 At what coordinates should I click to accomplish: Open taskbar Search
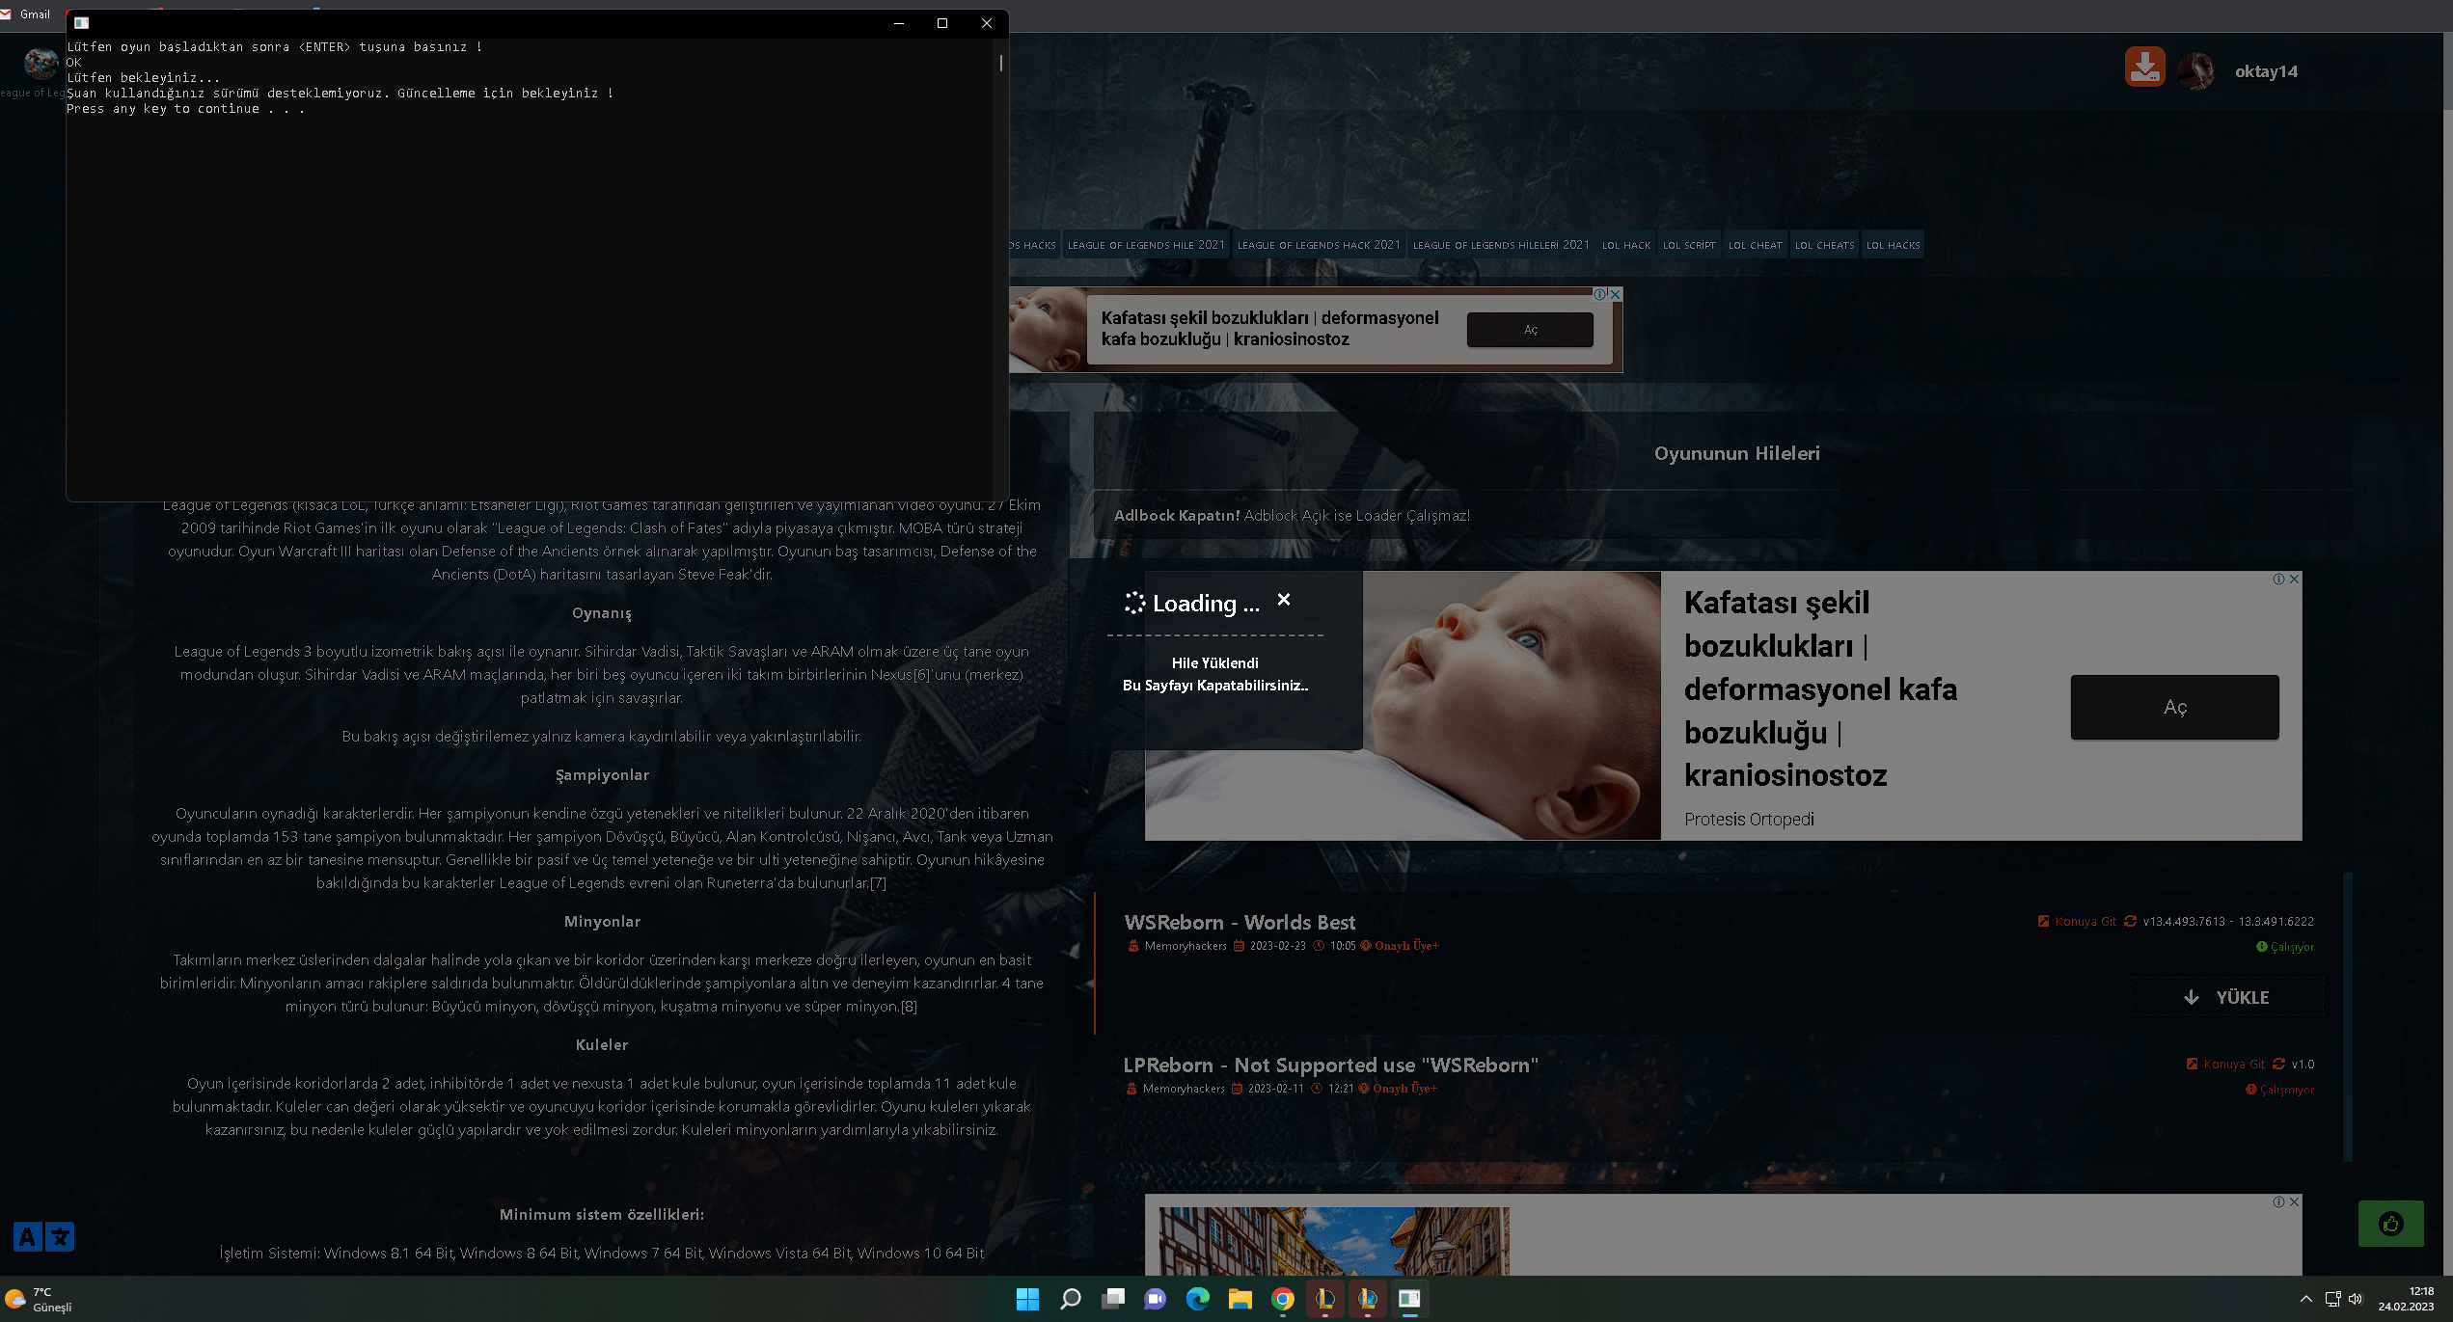(x=1070, y=1299)
